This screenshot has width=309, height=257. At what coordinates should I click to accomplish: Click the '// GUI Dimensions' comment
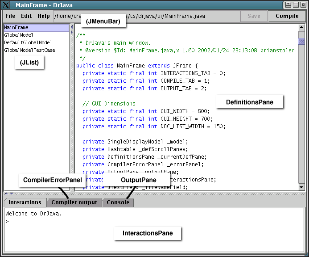109,104
